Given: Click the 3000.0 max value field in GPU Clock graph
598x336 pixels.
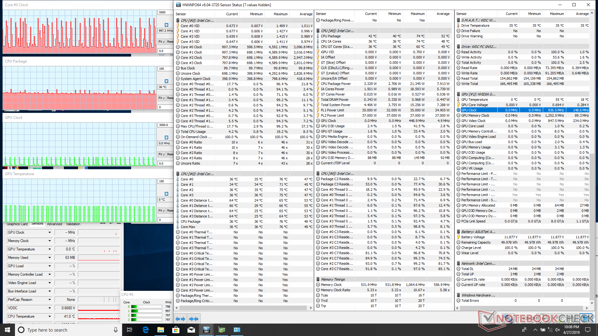Looking at the screenshot, I should [165, 125].
